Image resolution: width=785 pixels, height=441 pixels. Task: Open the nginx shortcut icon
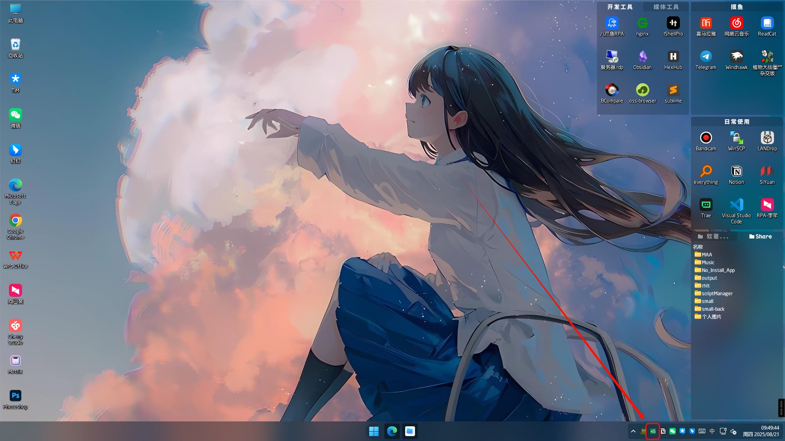[x=642, y=26]
